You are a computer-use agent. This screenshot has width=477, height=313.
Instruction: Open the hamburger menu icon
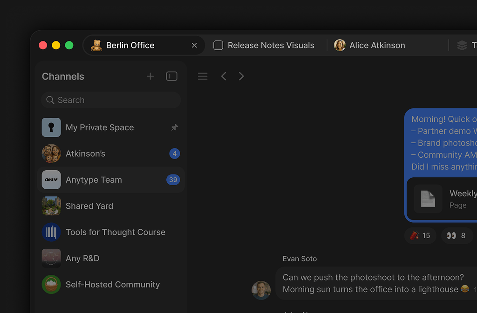[203, 76]
